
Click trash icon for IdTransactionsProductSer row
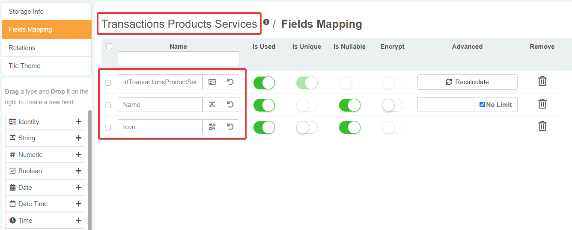tap(542, 81)
